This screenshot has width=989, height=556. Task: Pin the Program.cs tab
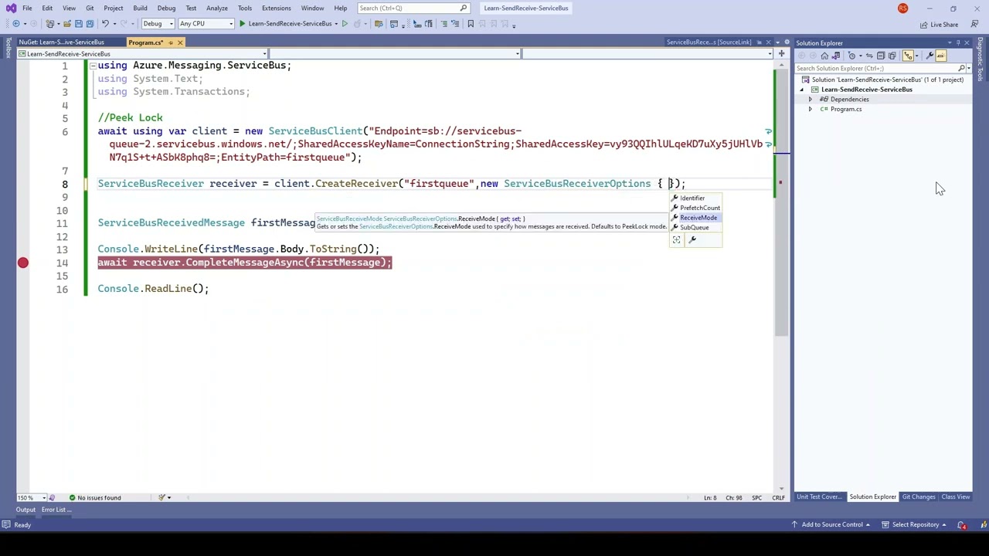tap(171, 42)
